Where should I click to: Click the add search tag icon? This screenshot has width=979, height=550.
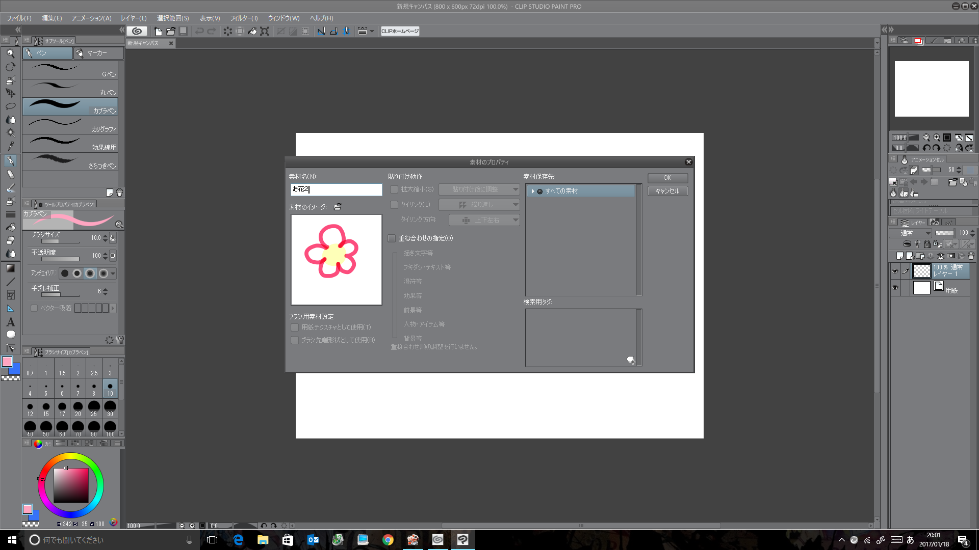point(631,361)
